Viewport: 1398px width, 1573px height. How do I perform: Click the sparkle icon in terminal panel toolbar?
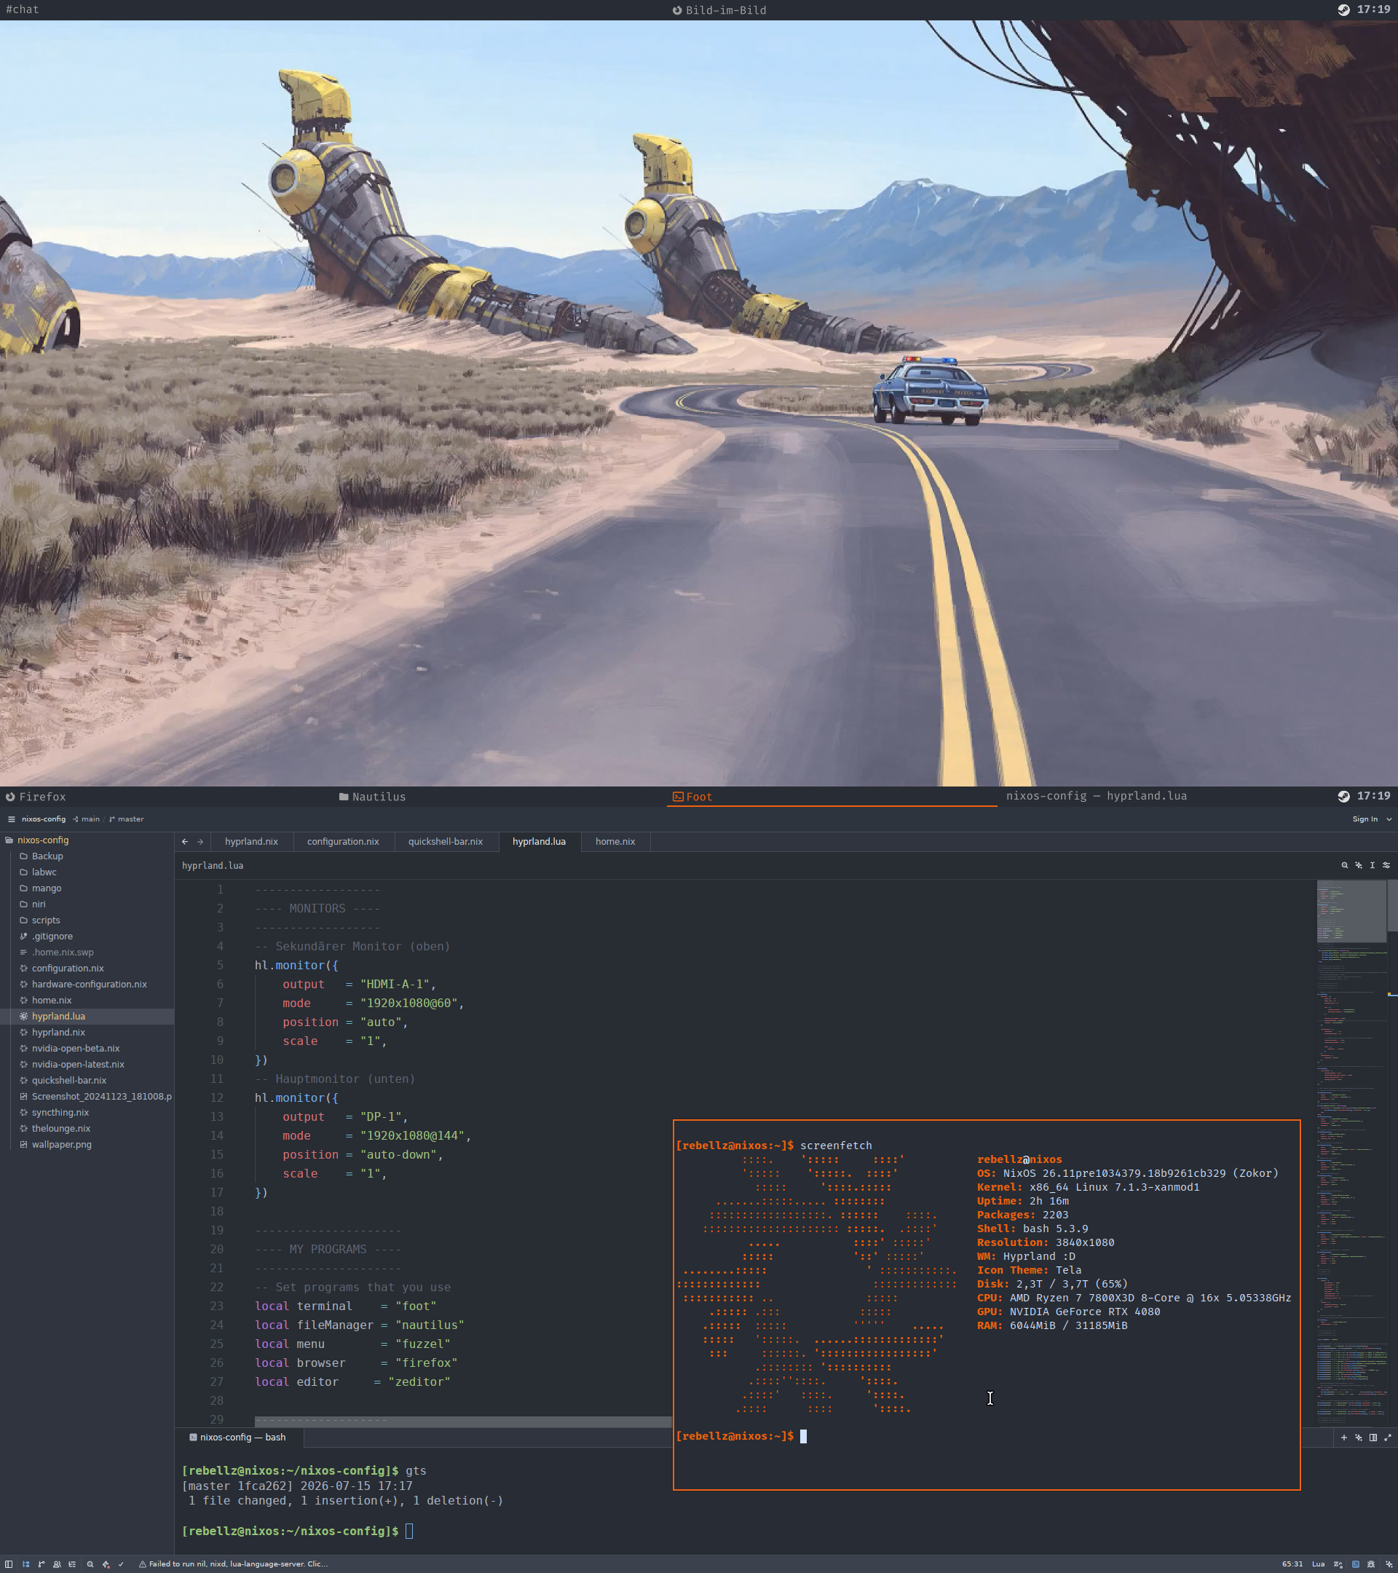click(x=1359, y=1438)
